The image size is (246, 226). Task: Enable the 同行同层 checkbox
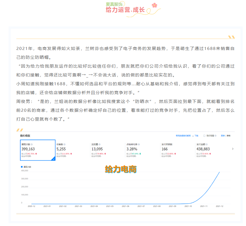click(x=204, y=136)
